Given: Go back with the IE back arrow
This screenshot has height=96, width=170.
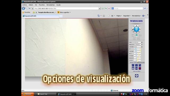Looking at the screenshot, I should (23, 8).
